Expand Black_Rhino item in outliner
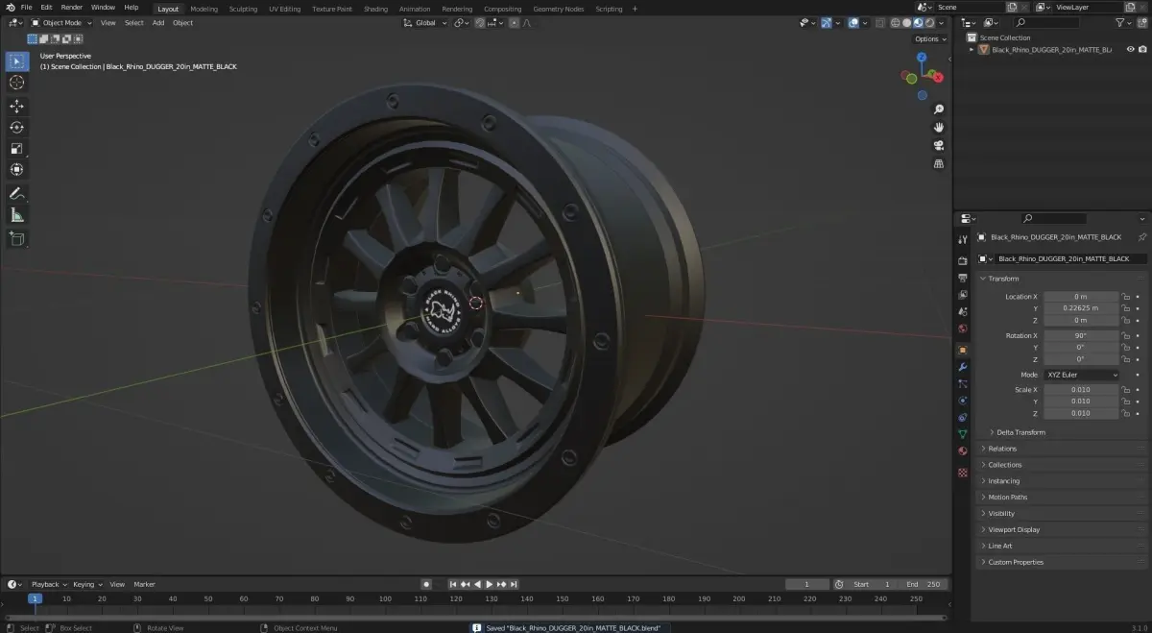1152x633 pixels. point(972,49)
